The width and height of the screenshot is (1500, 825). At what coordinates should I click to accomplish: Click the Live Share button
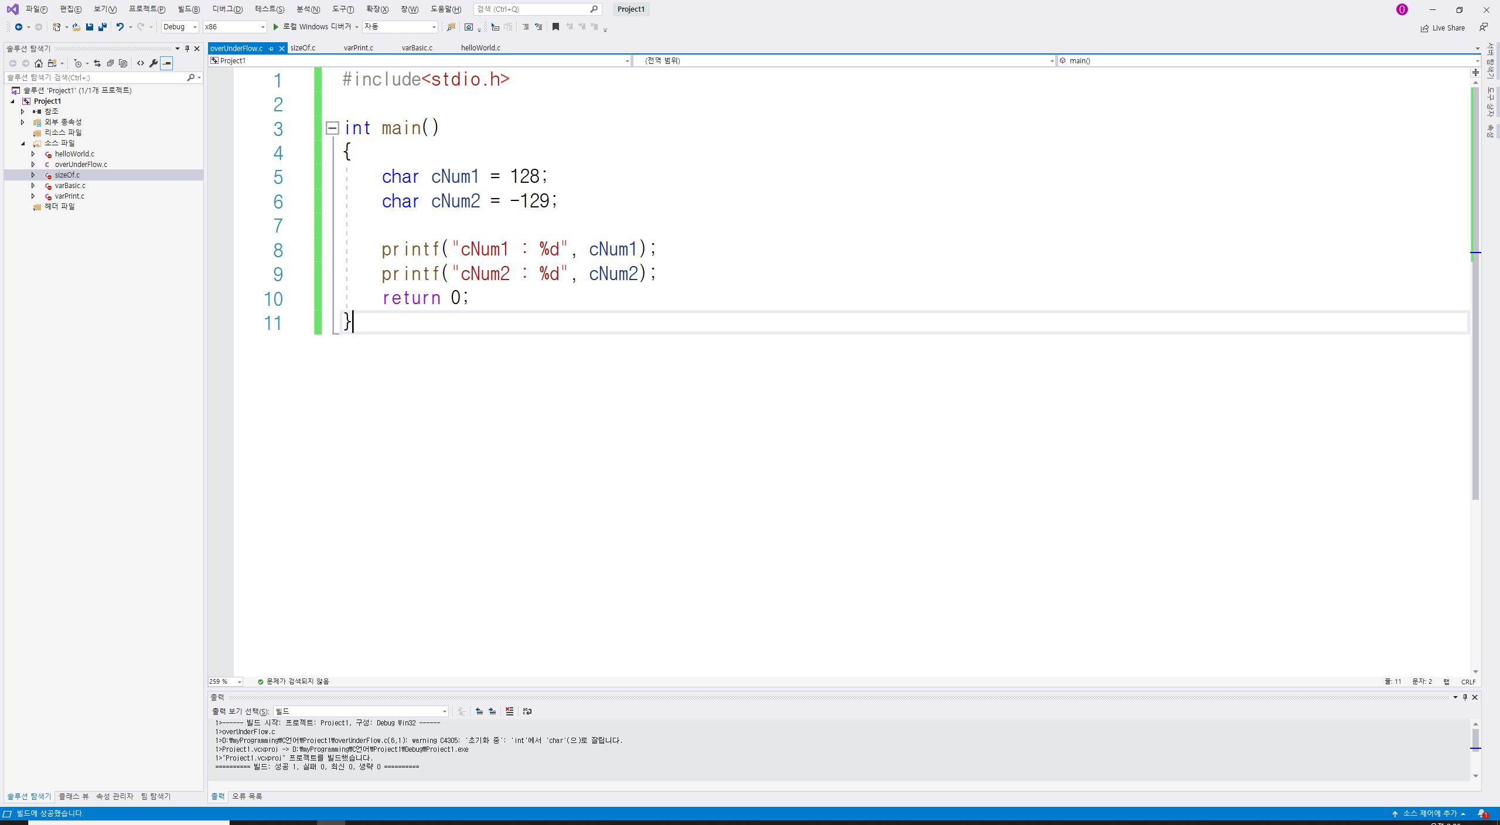coord(1442,28)
